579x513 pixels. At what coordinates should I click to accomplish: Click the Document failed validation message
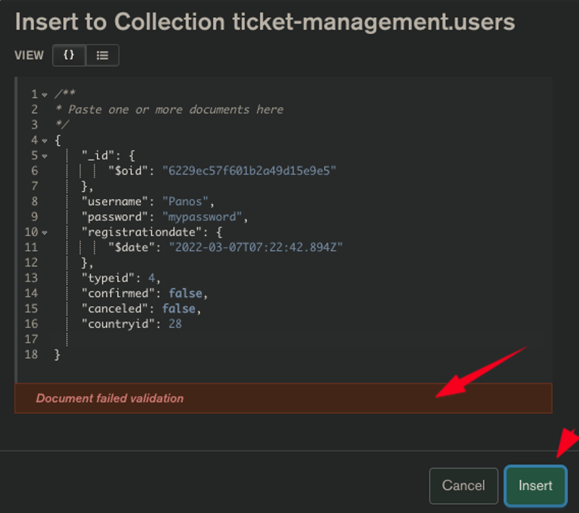tap(110, 399)
